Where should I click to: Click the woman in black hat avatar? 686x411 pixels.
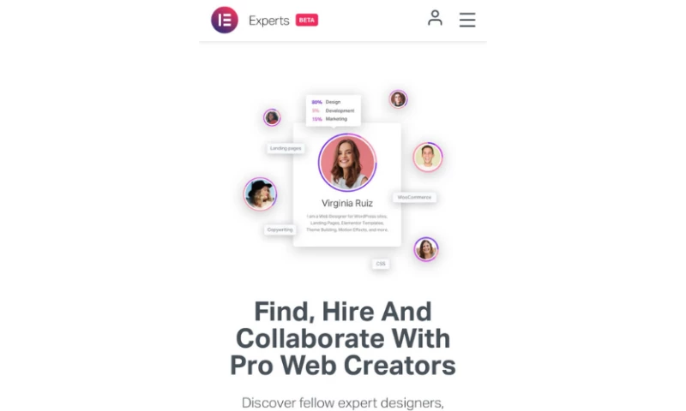coord(261,194)
